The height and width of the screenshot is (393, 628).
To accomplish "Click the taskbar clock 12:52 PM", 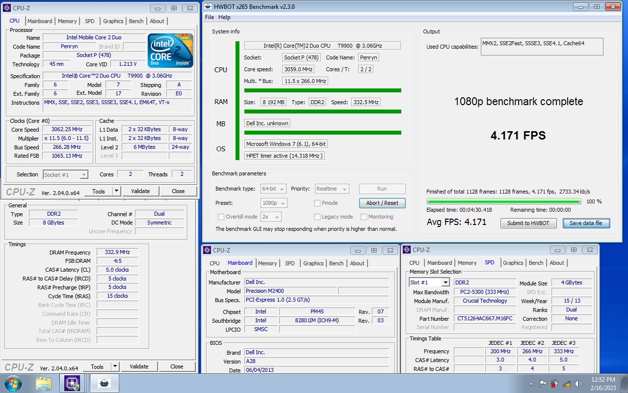I will click(603, 379).
